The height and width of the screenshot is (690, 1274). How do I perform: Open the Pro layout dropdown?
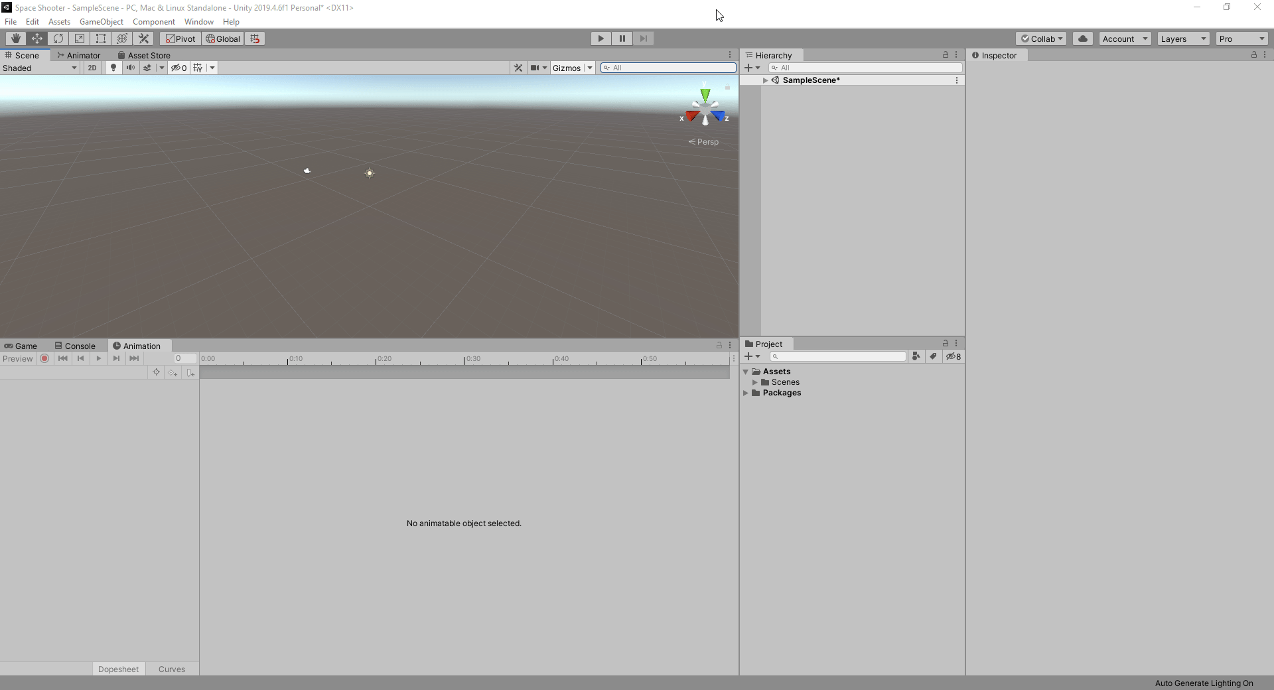coord(1242,38)
